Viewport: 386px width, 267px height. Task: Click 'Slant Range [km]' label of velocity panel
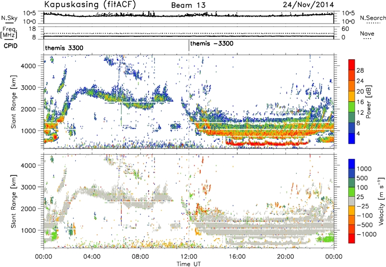click(14, 201)
